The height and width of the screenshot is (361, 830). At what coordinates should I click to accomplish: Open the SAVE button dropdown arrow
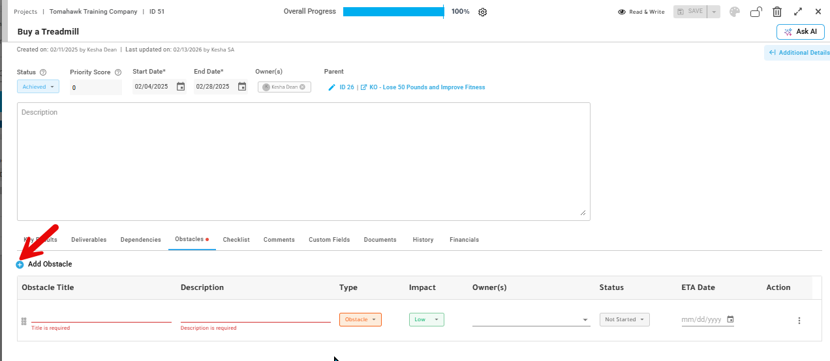tap(714, 12)
